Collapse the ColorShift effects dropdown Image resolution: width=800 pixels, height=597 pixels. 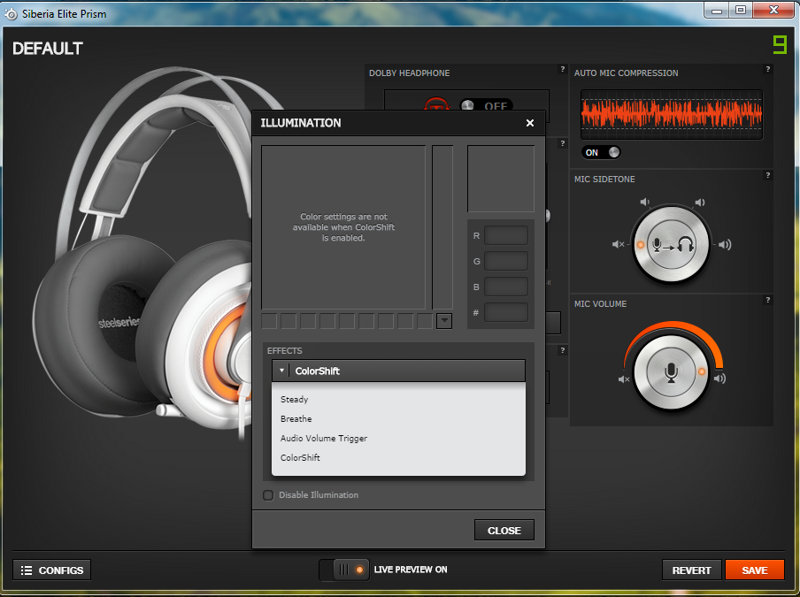tap(398, 371)
